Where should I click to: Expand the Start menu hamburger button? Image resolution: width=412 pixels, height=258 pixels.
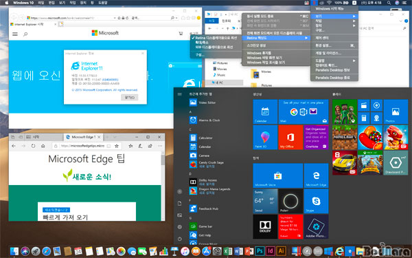tap(180, 94)
